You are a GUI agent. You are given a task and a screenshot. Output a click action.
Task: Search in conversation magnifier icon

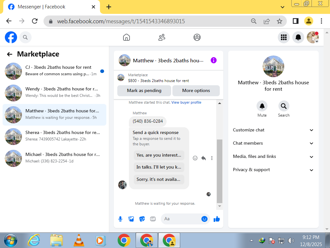(284, 106)
